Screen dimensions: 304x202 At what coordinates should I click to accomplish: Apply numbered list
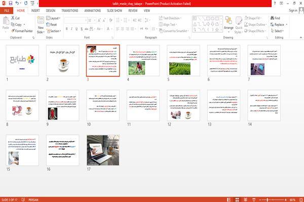(x=126, y=20)
